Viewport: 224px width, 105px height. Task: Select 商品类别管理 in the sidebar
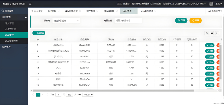[x=14, y=41]
